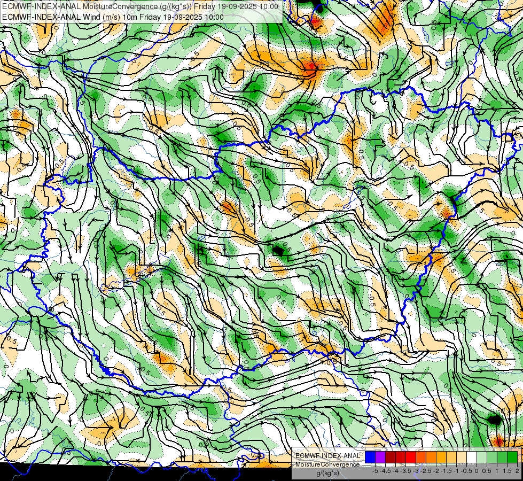The width and height of the screenshot is (523, 481).
Task: Click the palest green legend swatch
Action: (x=482, y=457)
